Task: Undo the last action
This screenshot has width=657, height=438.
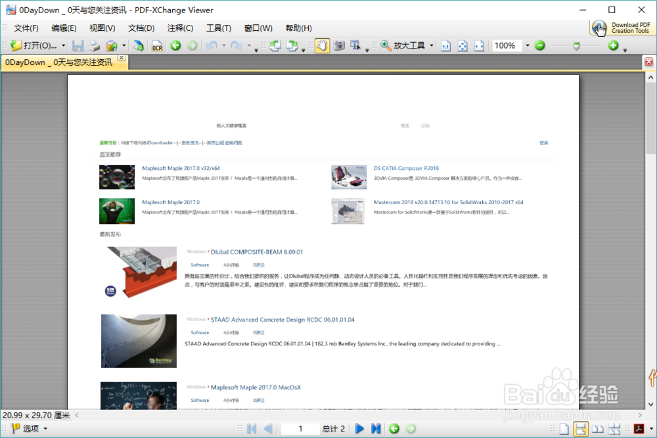Action: pos(212,45)
